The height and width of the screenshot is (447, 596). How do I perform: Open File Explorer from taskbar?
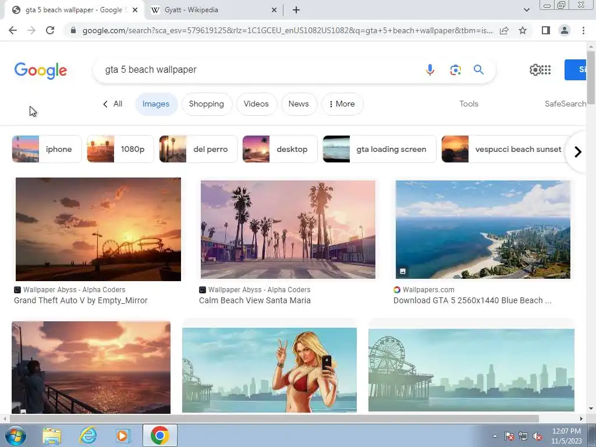pos(52,435)
